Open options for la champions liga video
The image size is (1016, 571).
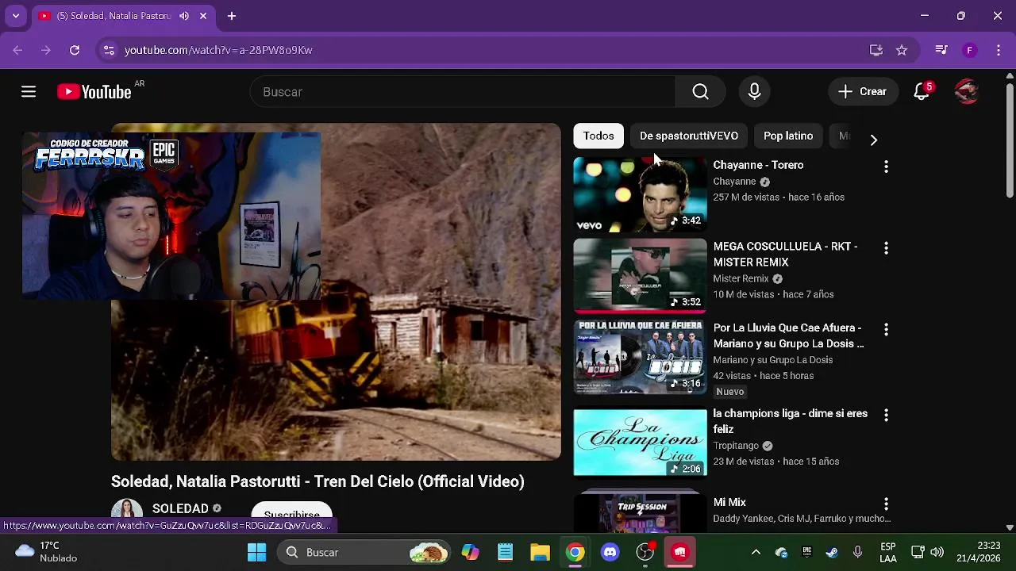(x=886, y=415)
